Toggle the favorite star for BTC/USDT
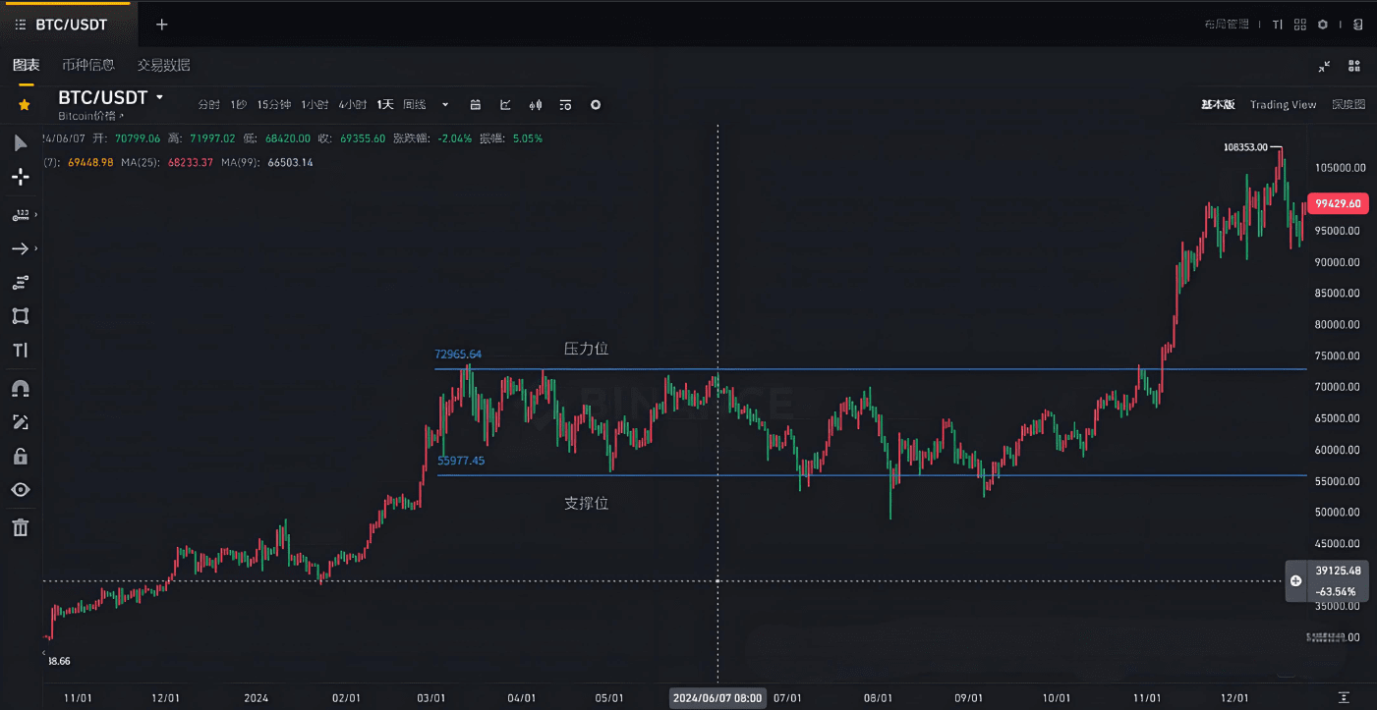The width and height of the screenshot is (1377, 710). pyautogui.click(x=25, y=104)
